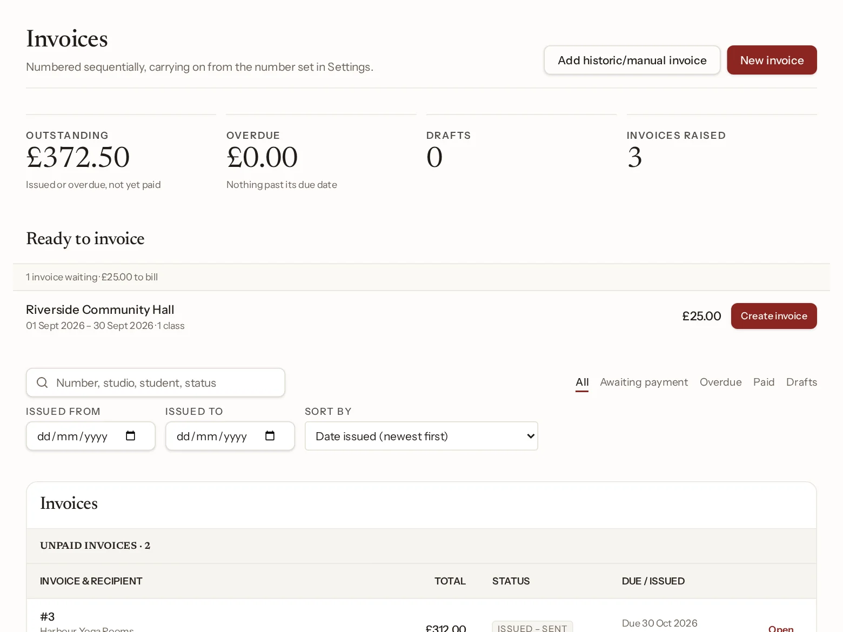Screen dimensions: 843x632
Task: Click the Invoices Raised count 3
Action: [635, 157]
